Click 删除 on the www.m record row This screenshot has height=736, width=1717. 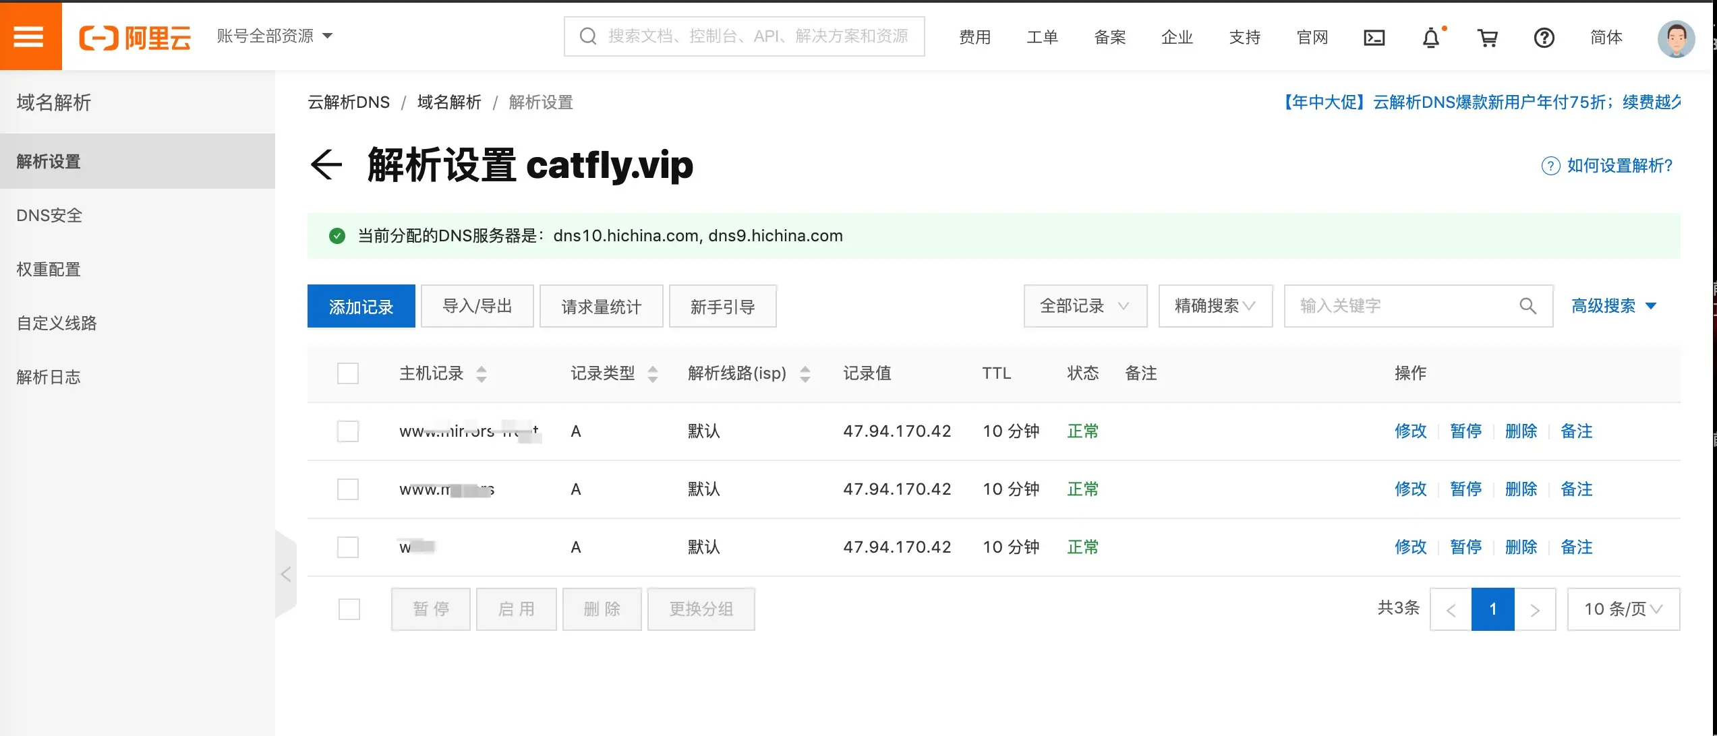(1521, 489)
